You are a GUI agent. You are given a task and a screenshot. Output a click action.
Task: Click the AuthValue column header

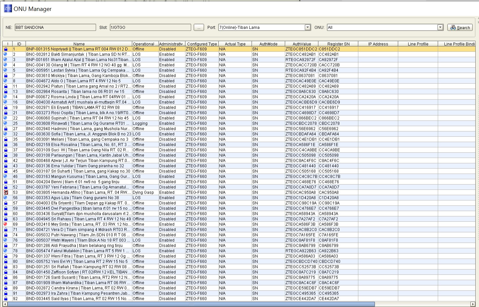click(301, 44)
